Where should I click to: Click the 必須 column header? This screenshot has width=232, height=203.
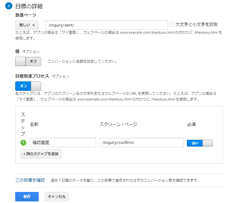191,124
